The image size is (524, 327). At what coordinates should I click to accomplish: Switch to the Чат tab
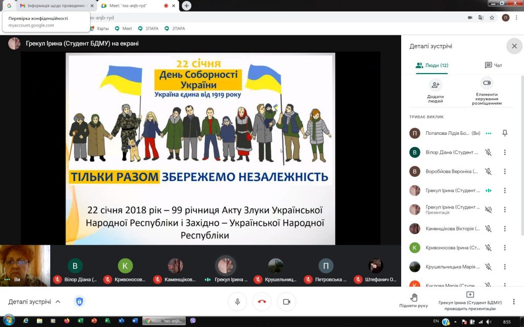point(493,65)
